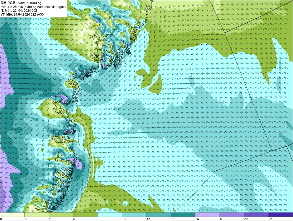Click the scale label 10
293x221 pixels.
click(x=124, y=219)
